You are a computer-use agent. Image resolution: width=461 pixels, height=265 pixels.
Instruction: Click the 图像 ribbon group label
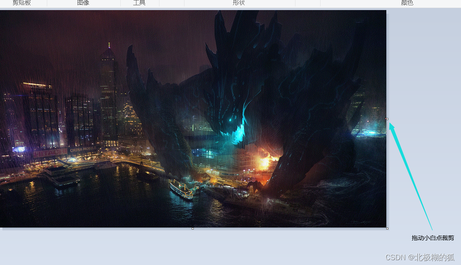click(83, 3)
